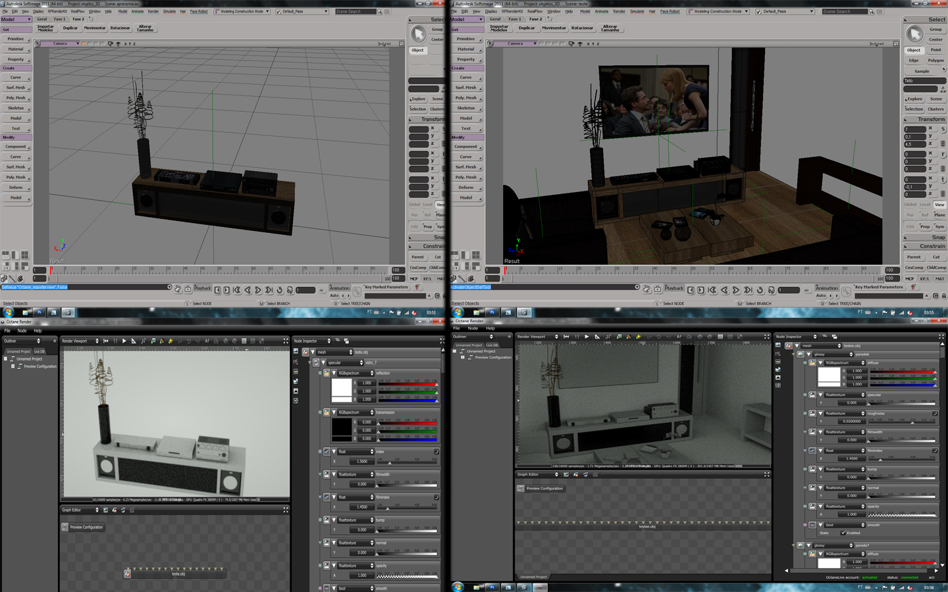Toggle Global transform mode in right Softimage panel
The image size is (948, 592).
coord(910,205)
